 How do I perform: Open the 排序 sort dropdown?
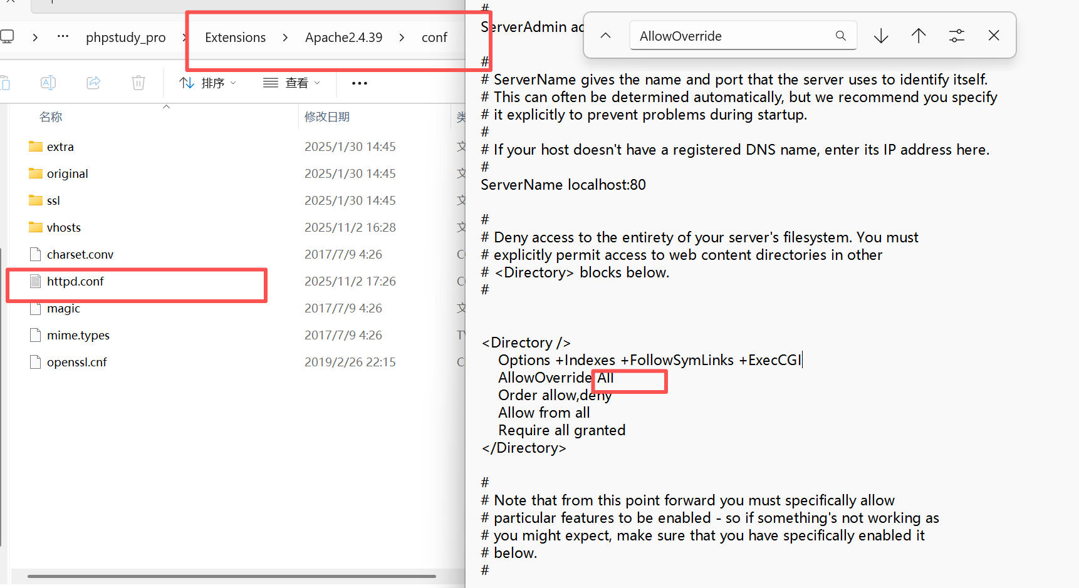pyautogui.click(x=207, y=83)
